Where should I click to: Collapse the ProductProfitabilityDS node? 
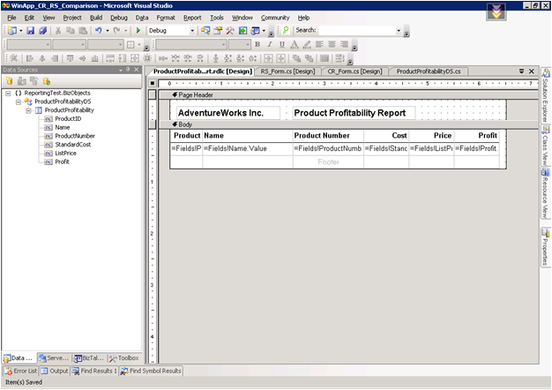[x=18, y=101]
